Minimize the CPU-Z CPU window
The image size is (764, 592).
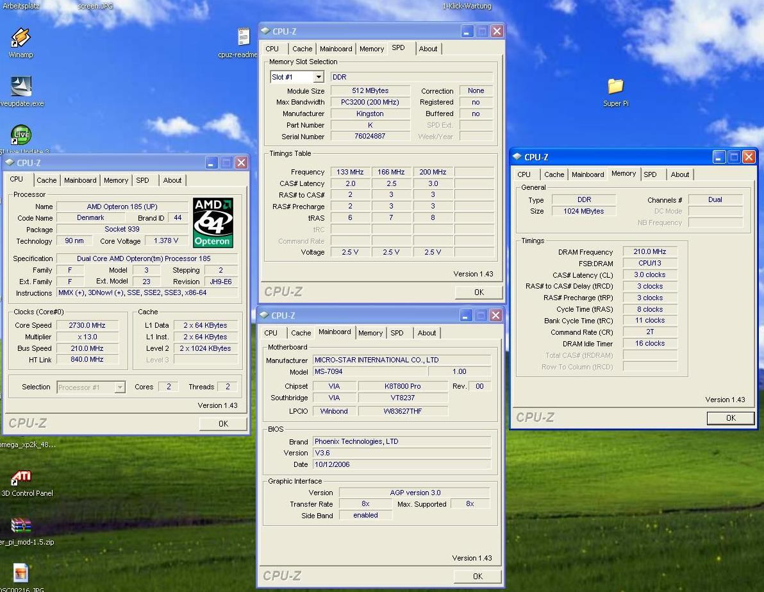pyautogui.click(x=212, y=163)
